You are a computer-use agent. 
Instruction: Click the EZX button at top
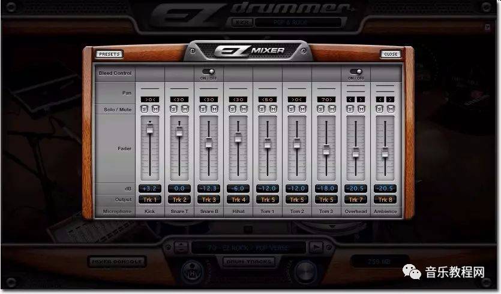[242, 22]
